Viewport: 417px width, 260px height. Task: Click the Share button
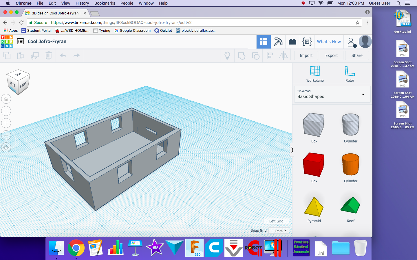point(357,55)
